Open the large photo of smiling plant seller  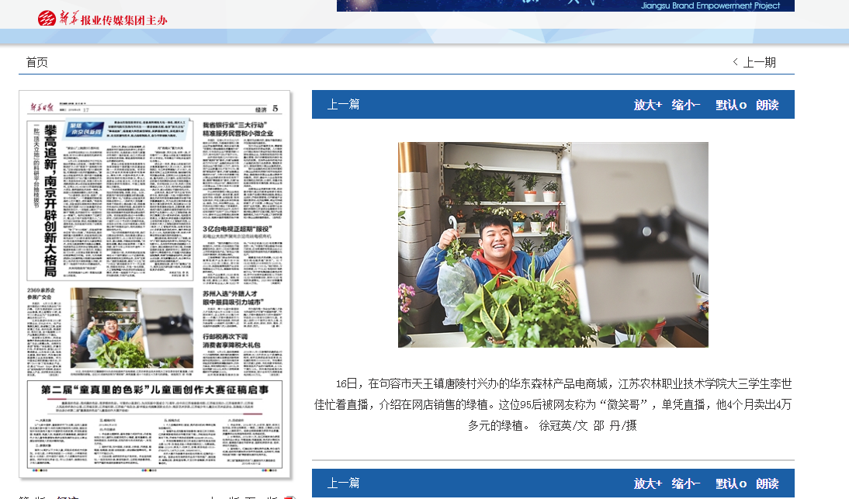click(x=553, y=244)
